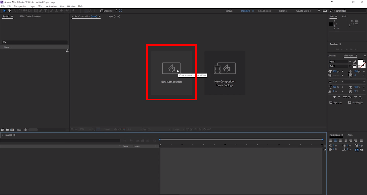The width and height of the screenshot is (367, 195).
Task: Click New Composition From Footage
Action: tap(225, 73)
